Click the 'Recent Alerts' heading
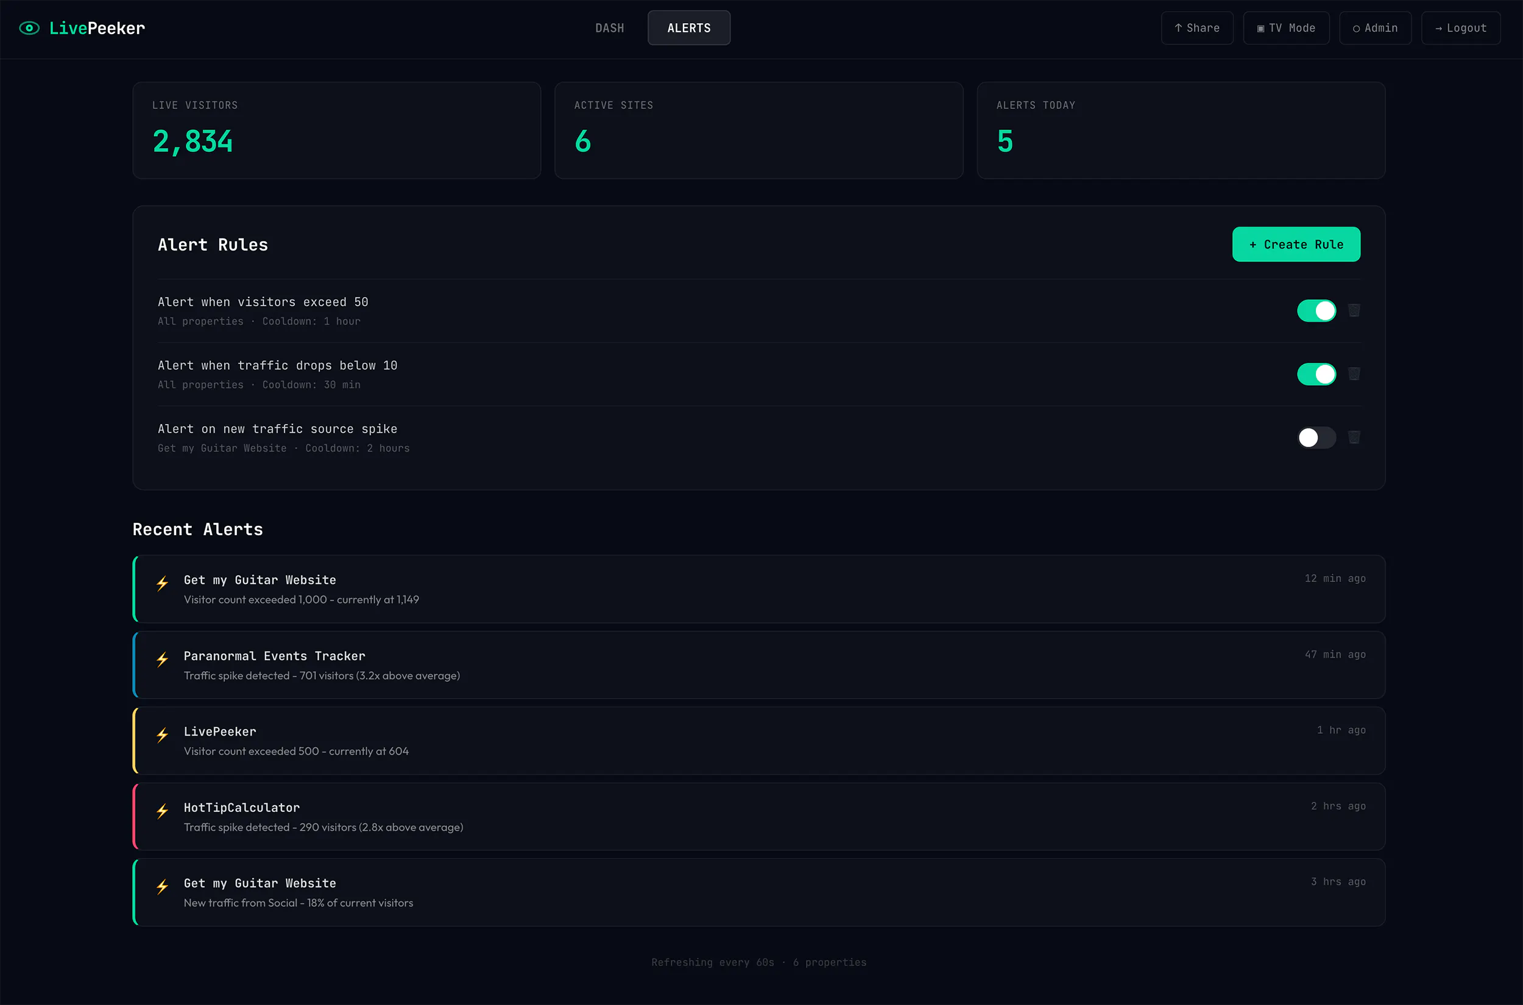 tap(197, 530)
